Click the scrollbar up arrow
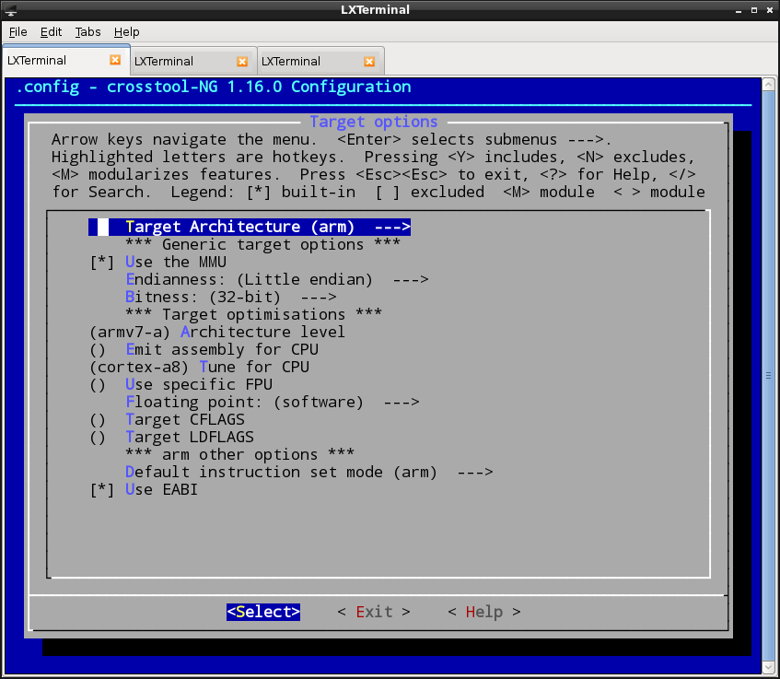The image size is (780, 679). pyautogui.click(x=769, y=84)
